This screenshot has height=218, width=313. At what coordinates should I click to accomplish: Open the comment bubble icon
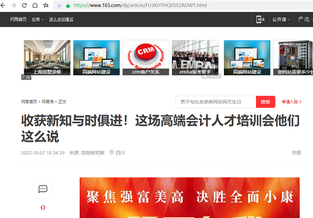43,189
